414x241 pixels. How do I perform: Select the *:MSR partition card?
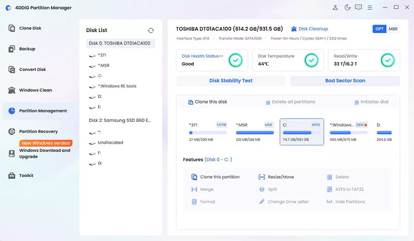point(255,132)
